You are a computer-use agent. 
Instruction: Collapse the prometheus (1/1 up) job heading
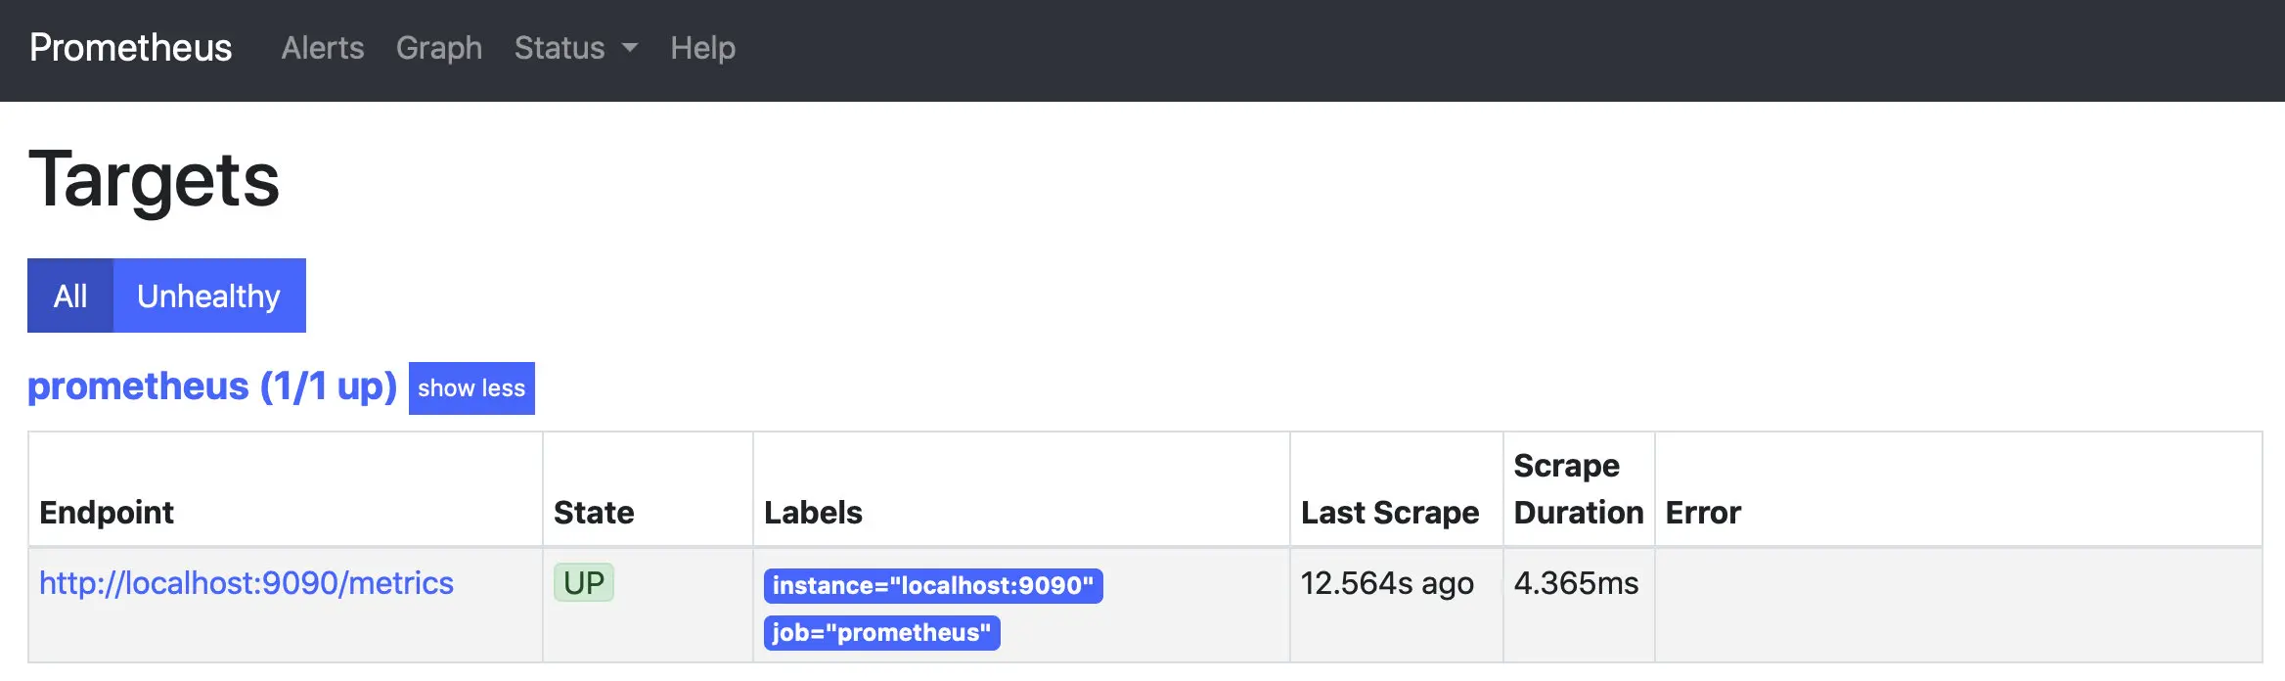[x=471, y=388]
